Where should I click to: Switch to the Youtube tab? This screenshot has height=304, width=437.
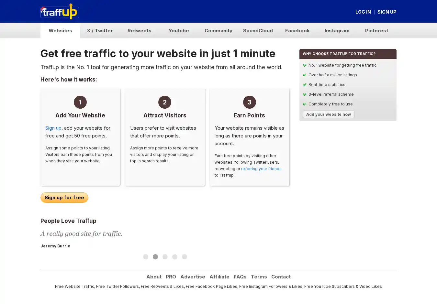pyautogui.click(x=179, y=31)
